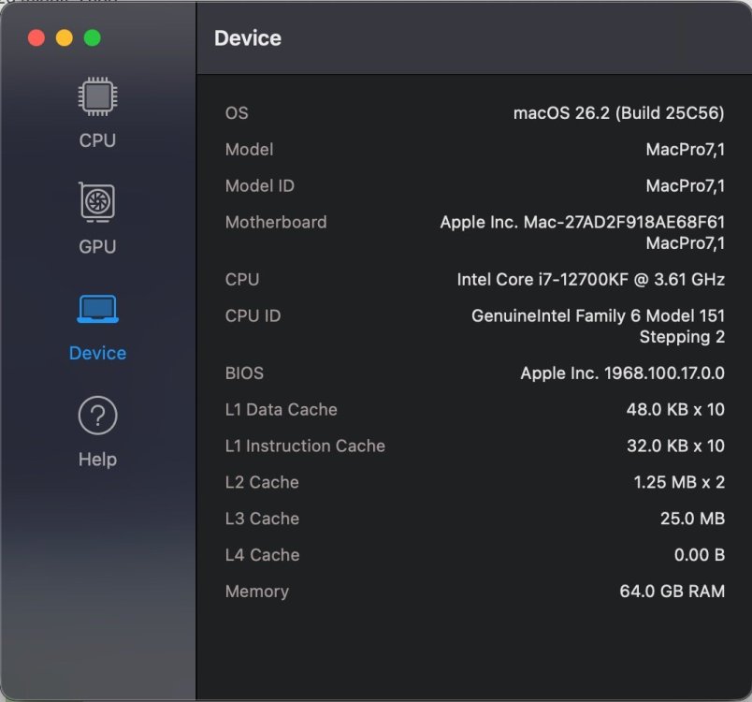Image resolution: width=752 pixels, height=702 pixels.
Task: Click the Model row label
Action: click(x=249, y=150)
